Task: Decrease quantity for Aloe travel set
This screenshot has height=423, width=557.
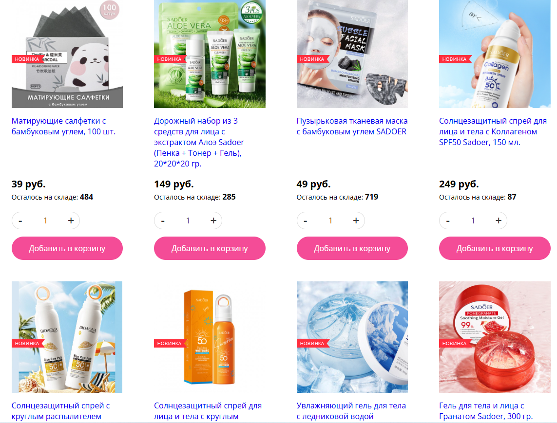Action: pos(163,221)
